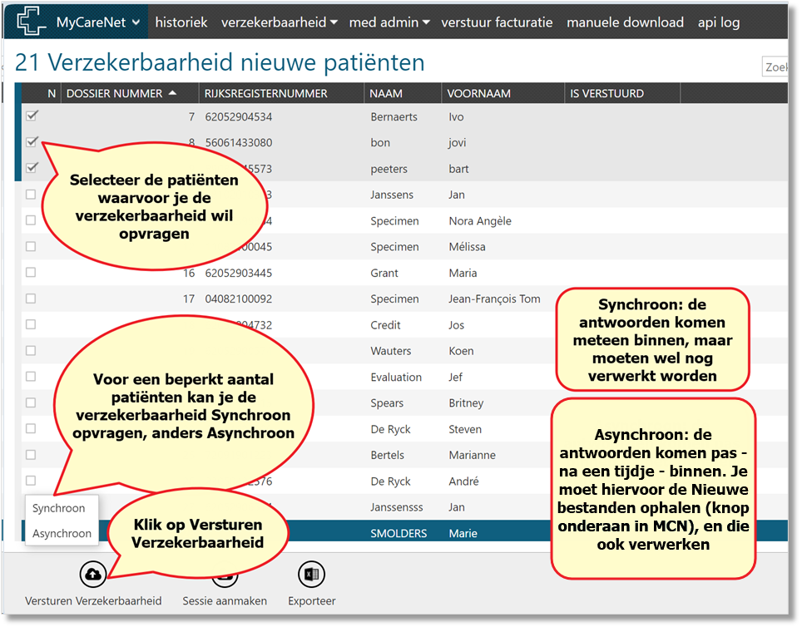
Task: Click rijksregisternummer 56061433080
Action: pyautogui.click(x=238, y=143)
